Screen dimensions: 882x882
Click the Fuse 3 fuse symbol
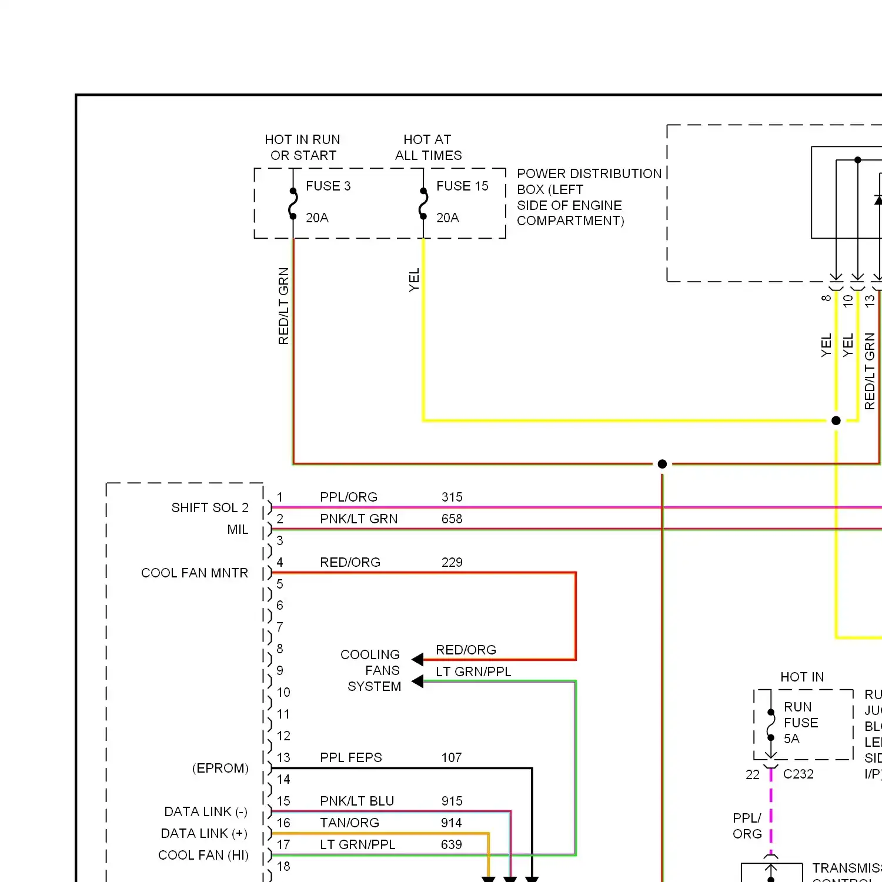click(x=293, y=203)
